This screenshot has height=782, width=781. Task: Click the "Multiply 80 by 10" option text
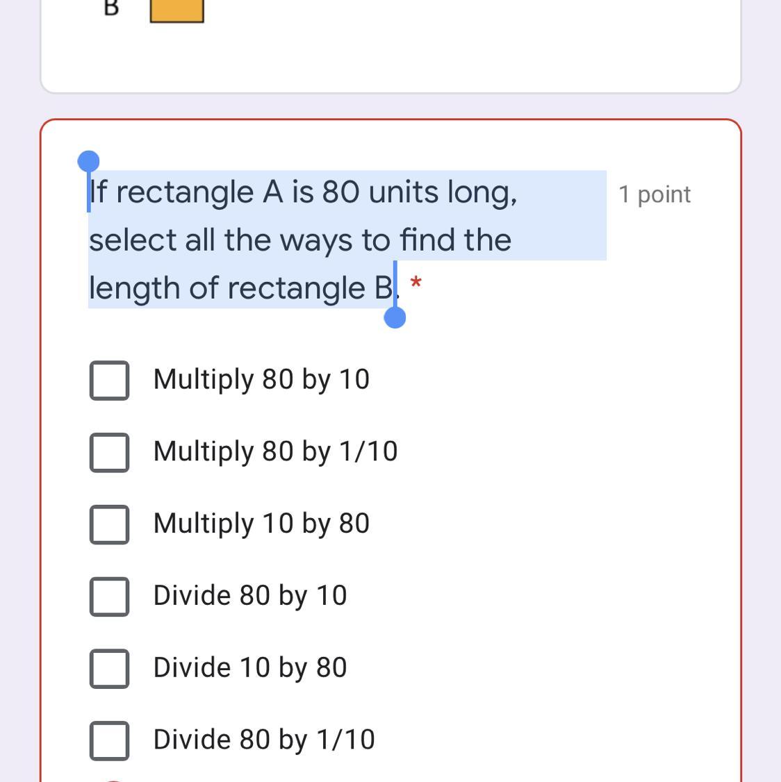(x=261, y=380)
